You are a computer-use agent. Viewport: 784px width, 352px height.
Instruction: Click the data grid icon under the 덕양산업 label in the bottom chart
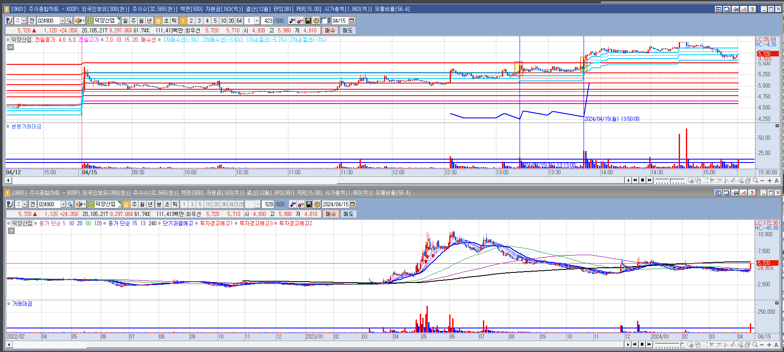pos(11,231)
